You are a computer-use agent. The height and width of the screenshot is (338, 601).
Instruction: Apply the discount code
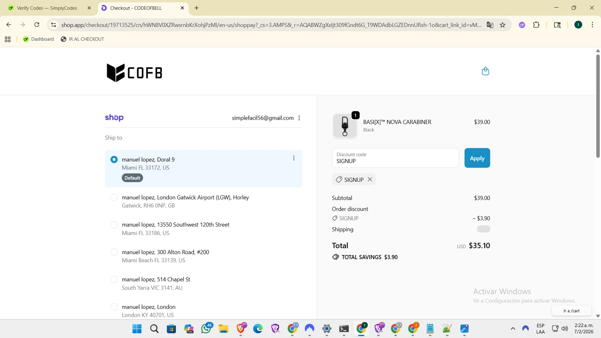[477, 158]
